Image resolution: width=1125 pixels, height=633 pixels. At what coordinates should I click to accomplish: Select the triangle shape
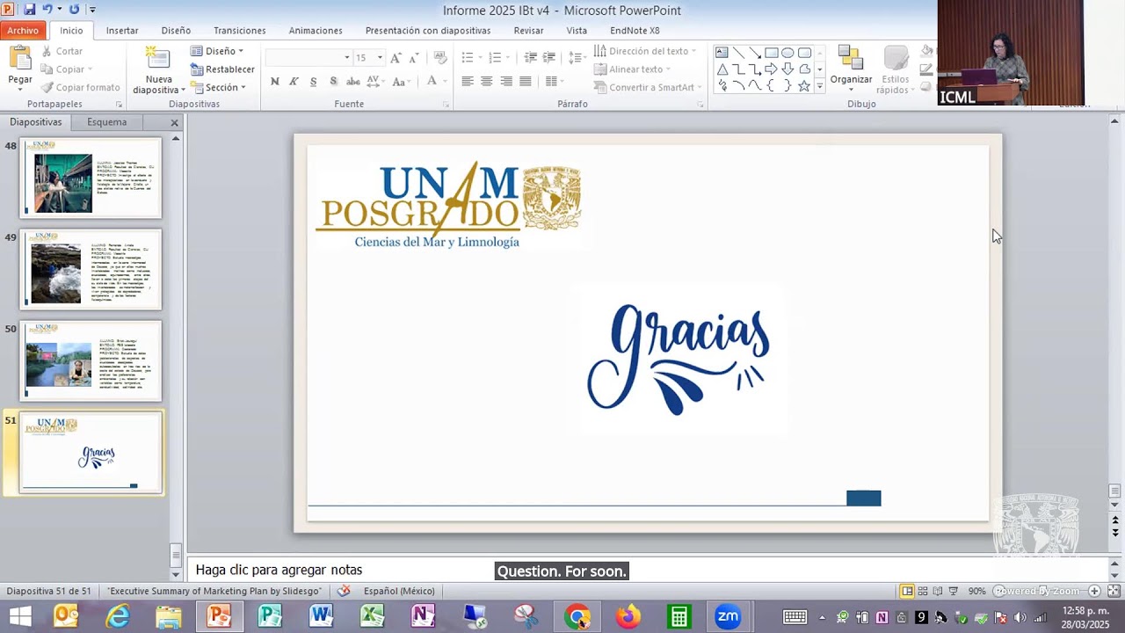tap(722, 69)
